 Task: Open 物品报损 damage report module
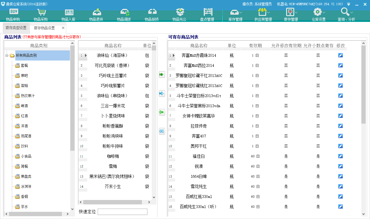152,15
